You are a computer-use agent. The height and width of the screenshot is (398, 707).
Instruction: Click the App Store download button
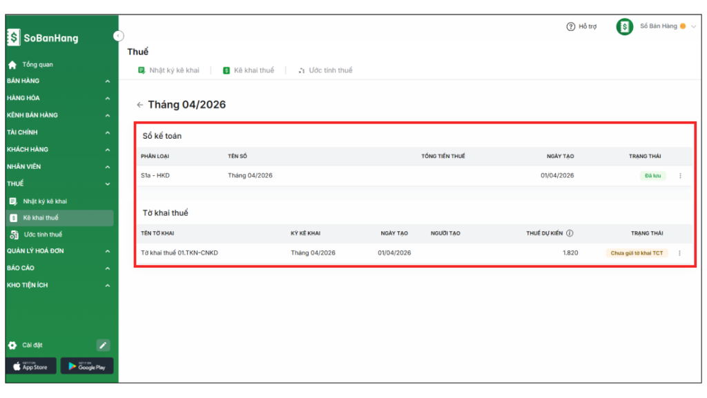coord(30,366)
